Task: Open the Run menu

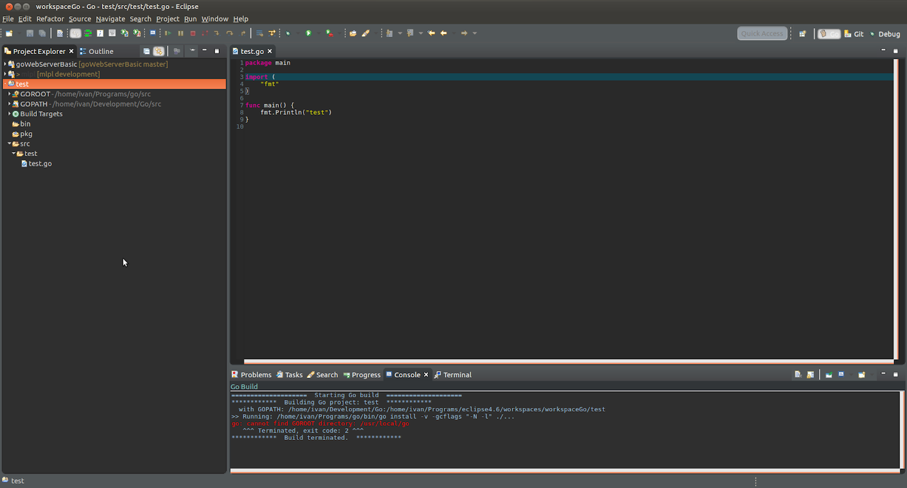Action: (x=190, y=19)
